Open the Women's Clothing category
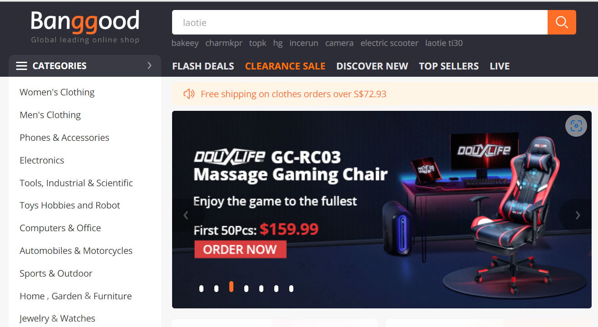The image size is (598, 327). tap(57, 92)
